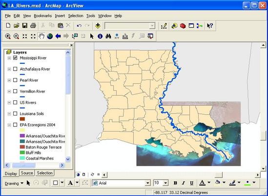Click the Bold text button
268x196 pixels.
coord(175,183)
